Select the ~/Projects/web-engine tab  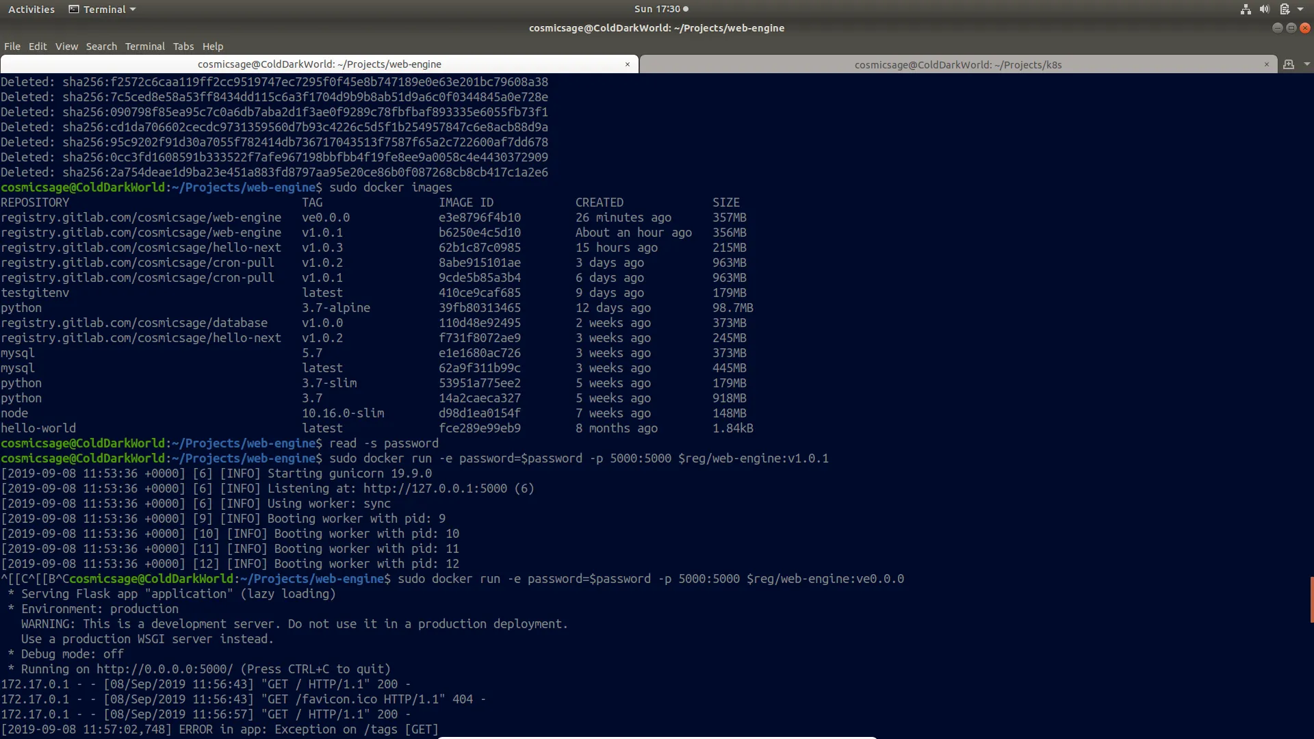pos(319,64)
